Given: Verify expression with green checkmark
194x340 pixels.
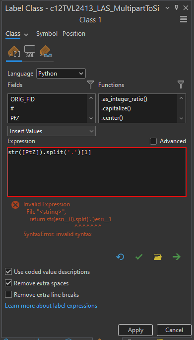Looking at the screenshot, I should pos(139,257).
